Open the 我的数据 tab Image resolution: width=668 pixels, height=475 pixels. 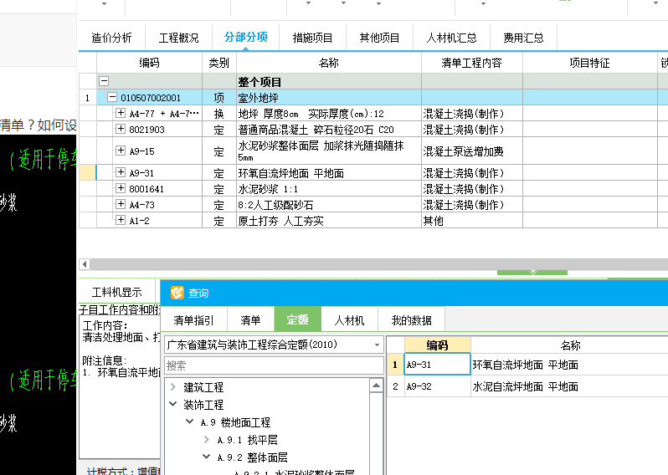point(411,320)
